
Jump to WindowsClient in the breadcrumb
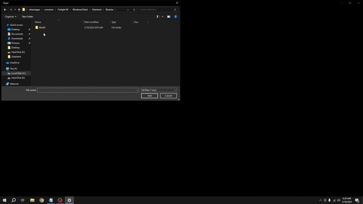point(80,10)
